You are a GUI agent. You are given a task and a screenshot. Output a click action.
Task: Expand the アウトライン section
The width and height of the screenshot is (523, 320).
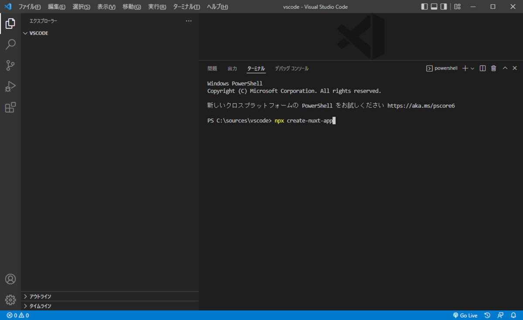coord(110,296)
